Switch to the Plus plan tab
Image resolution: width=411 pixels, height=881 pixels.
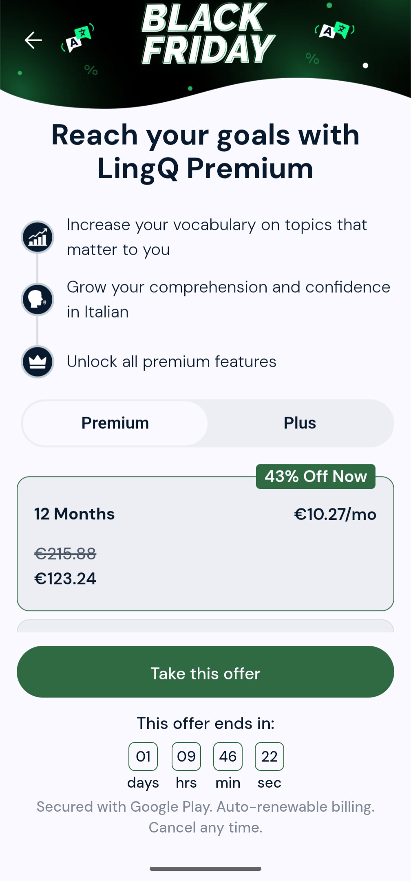click(300, 423)
